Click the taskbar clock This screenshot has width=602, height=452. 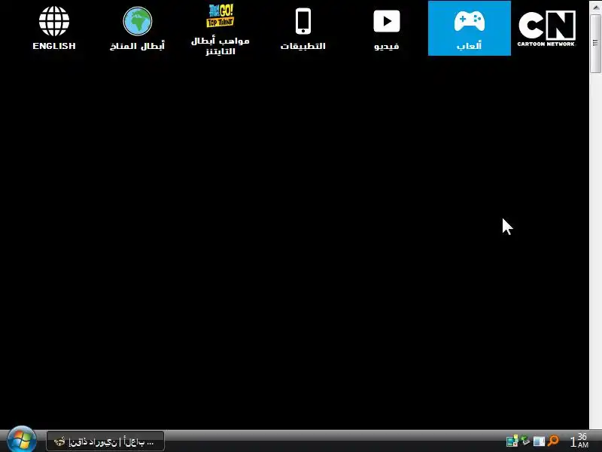[x=579, y=441]
